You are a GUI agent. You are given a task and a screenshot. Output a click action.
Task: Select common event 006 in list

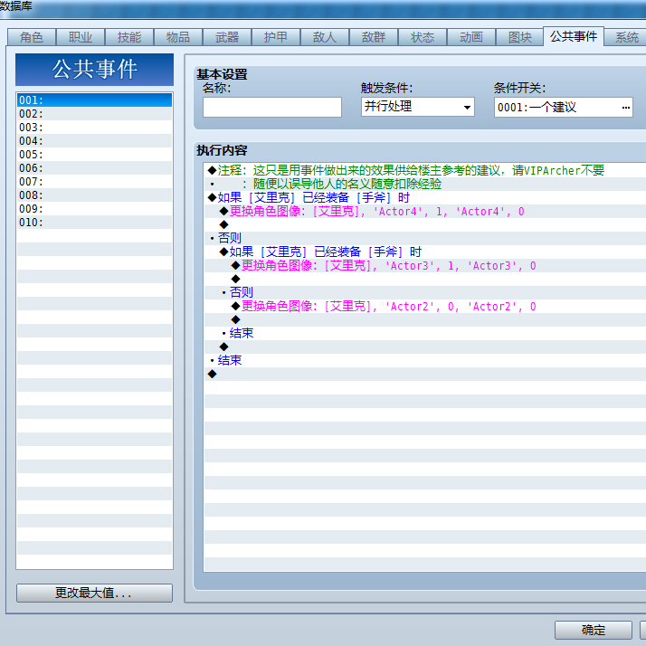(x=94, y=168)
